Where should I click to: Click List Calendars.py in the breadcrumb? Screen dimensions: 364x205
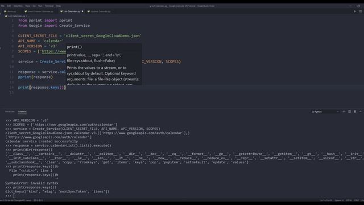pos(16,16)
